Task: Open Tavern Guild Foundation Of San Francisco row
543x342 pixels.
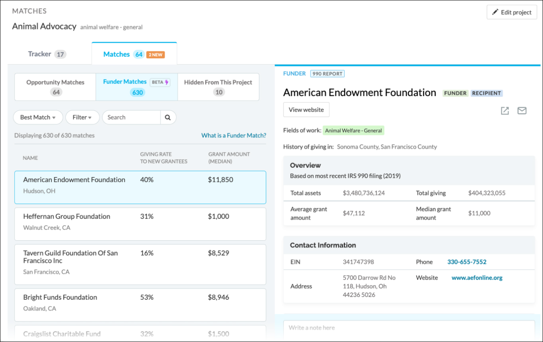Action: pos(140,264)
